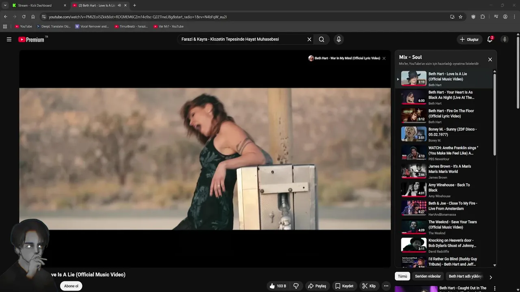The width and height of the screenshot is (520, 292).
Task: Switch to Stream - Kick Dashboard tab
Action: point(39,5)
